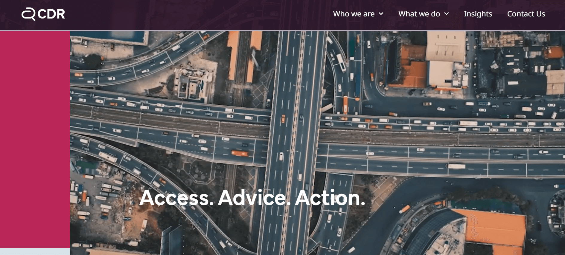Open the Contact Us page

(526, 14)
